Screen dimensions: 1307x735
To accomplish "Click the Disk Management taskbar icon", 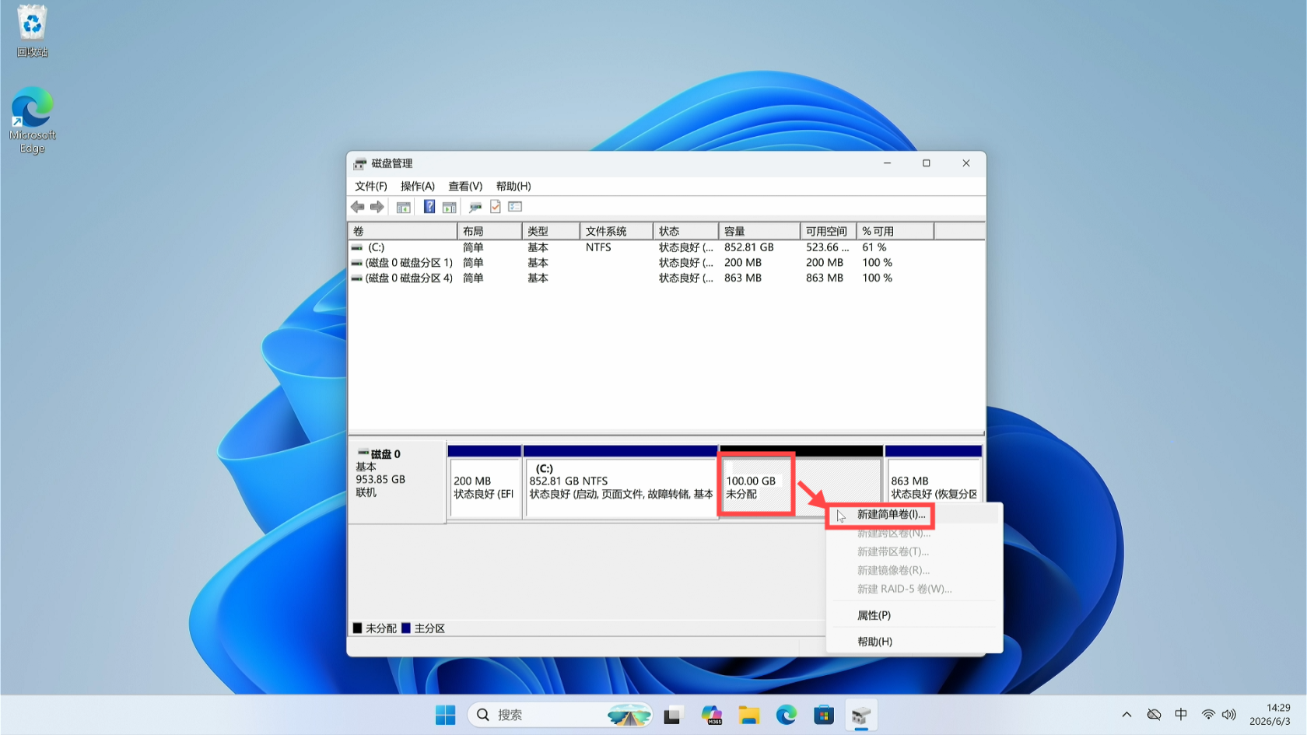I will [861, 716].
